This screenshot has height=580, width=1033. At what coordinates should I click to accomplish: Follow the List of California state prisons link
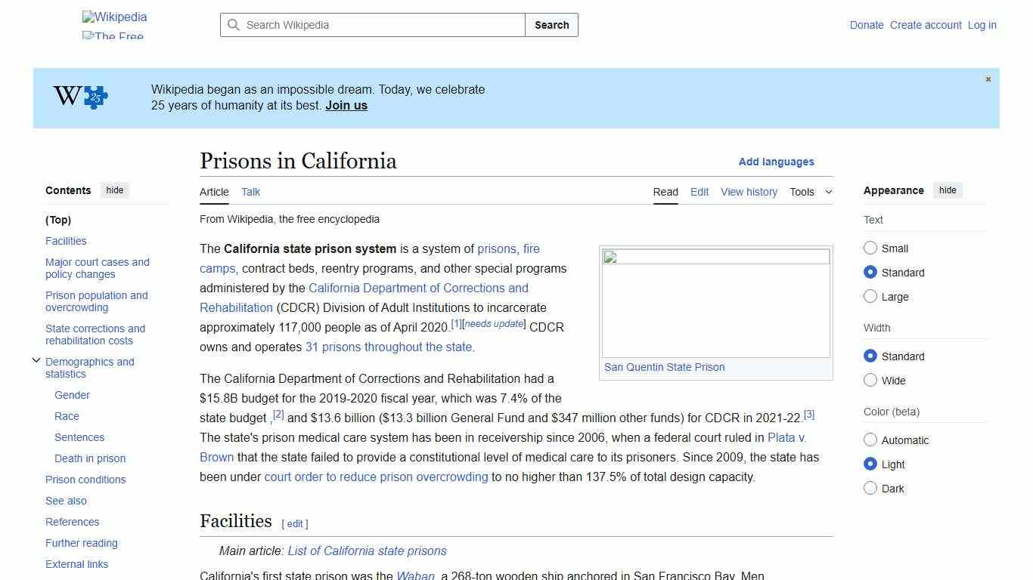(367, 551)
